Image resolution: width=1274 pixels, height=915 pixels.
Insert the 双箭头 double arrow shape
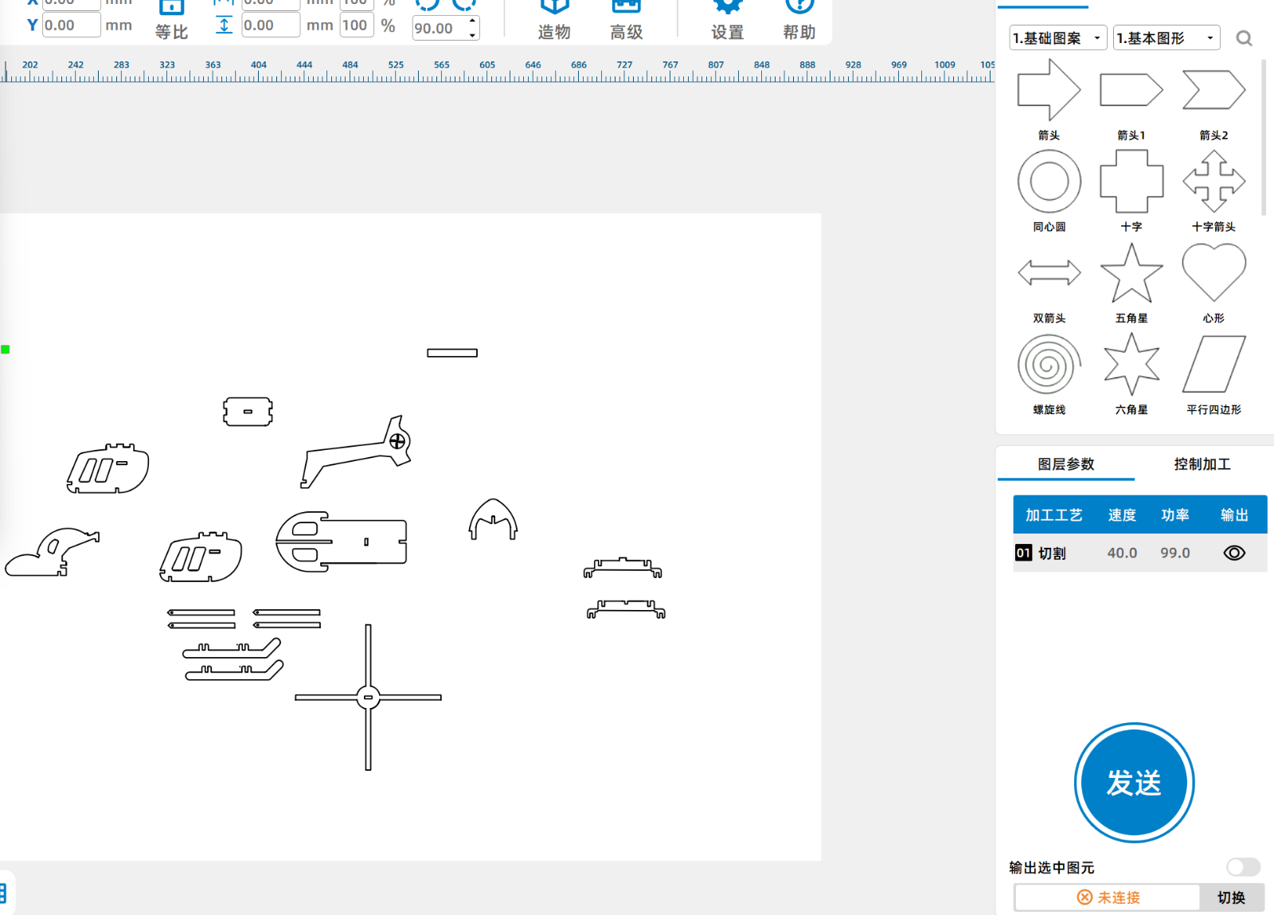pos(1049,273)
